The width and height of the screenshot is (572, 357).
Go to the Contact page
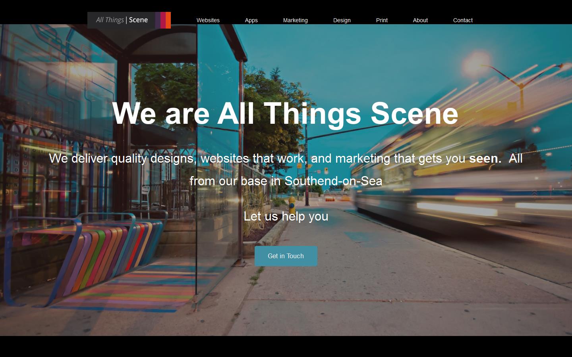463,20
